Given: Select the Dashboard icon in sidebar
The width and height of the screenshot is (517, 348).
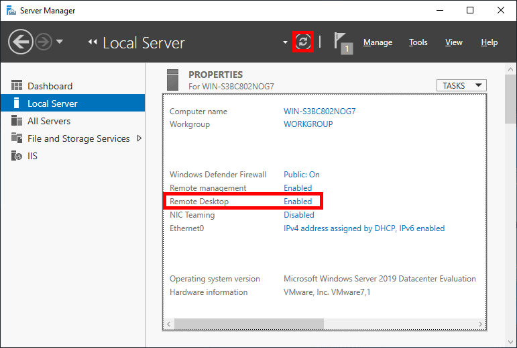Looking at the screenshot, I should click(x=17, y=86).
